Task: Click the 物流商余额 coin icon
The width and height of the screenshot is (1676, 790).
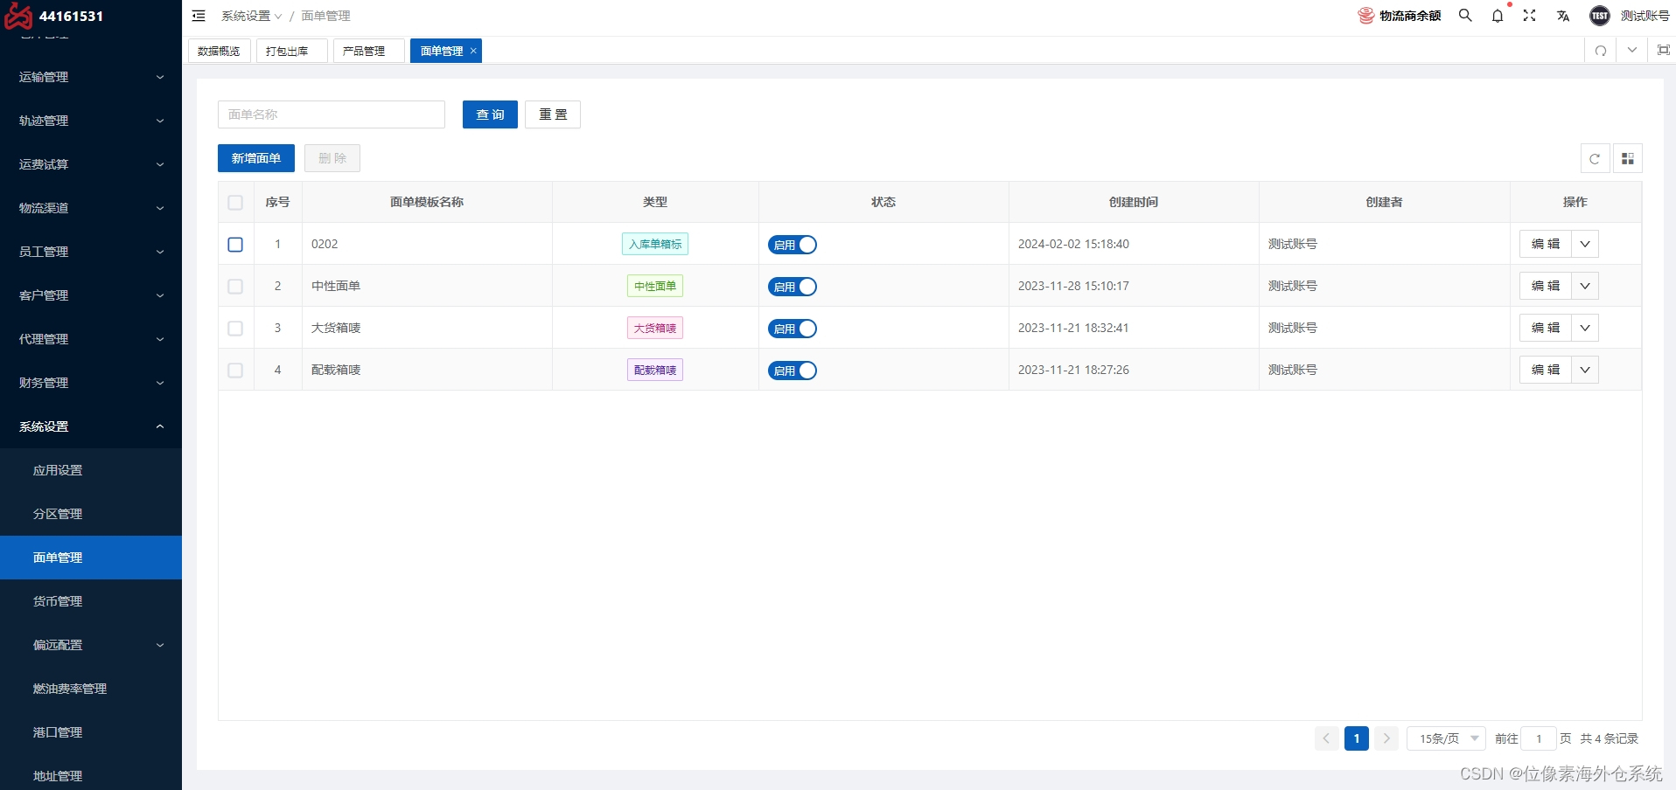Action: 1366,16
